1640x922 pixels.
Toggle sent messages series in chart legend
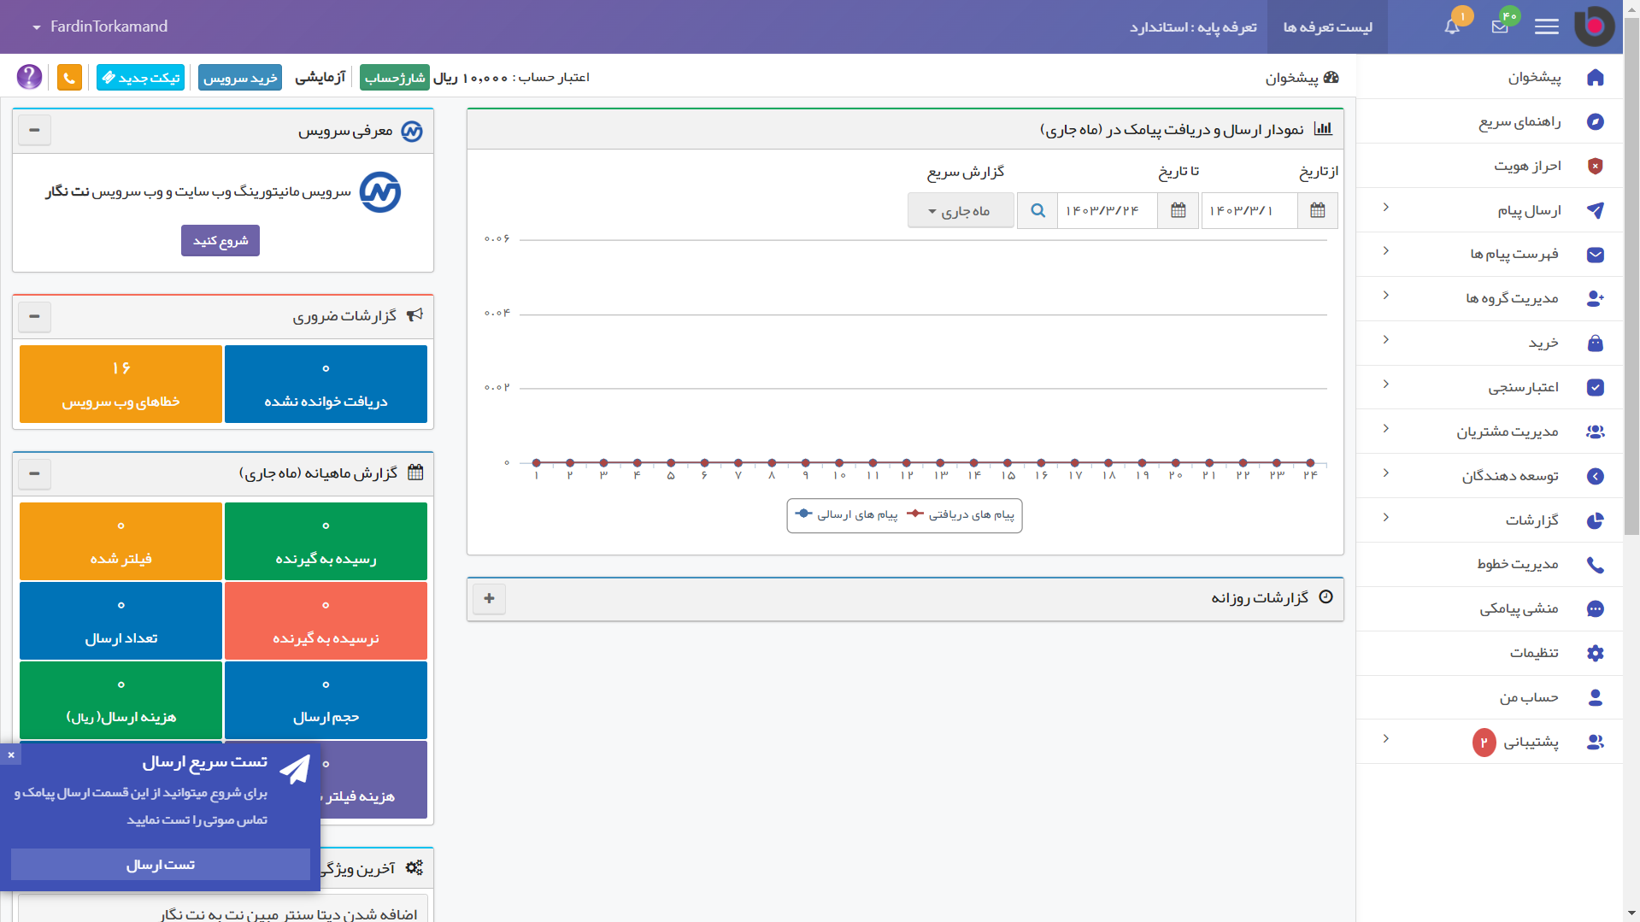pos(846,515)
